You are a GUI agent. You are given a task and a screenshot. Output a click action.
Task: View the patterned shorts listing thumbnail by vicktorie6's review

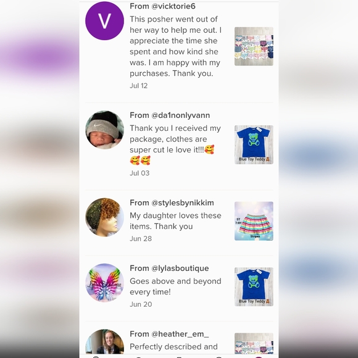[x=254, y=46]
